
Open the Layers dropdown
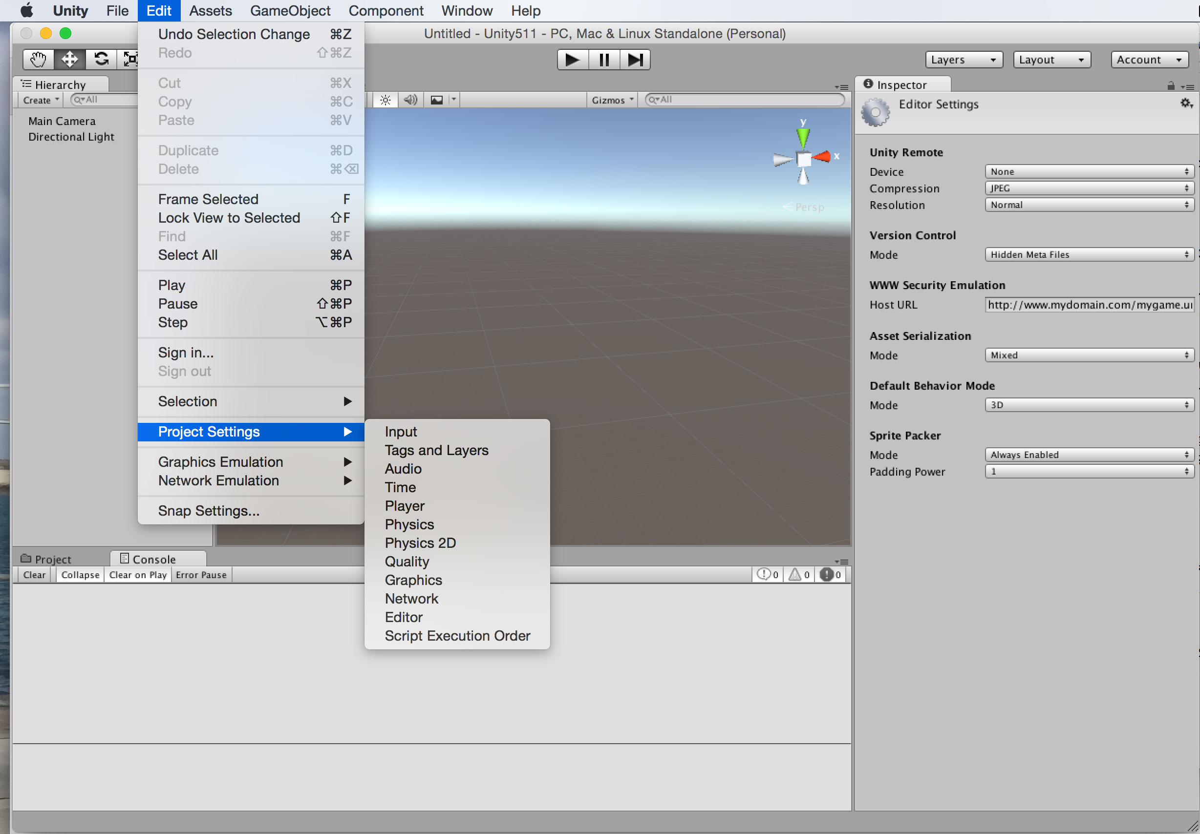pyautogui.click(x=964, y=60)
